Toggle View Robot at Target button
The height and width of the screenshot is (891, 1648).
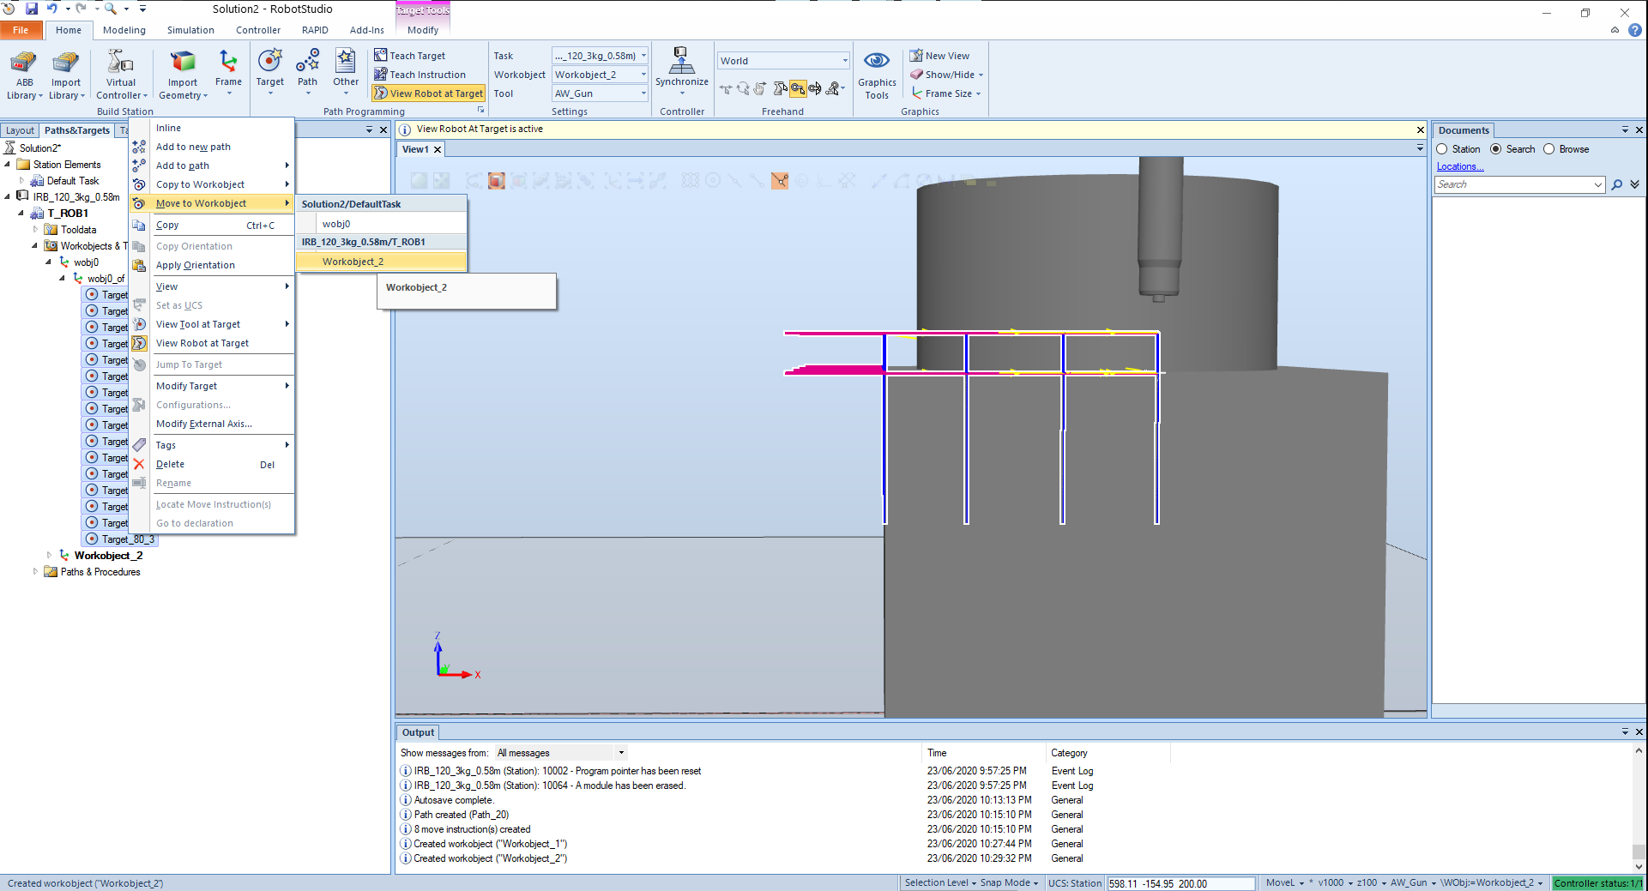click(429, 93)
